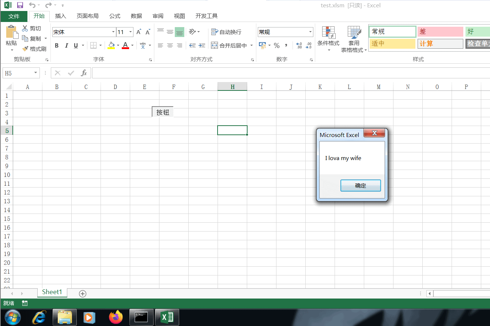
Task: Click the Paste clipboard icon
Action: [12, 32]
